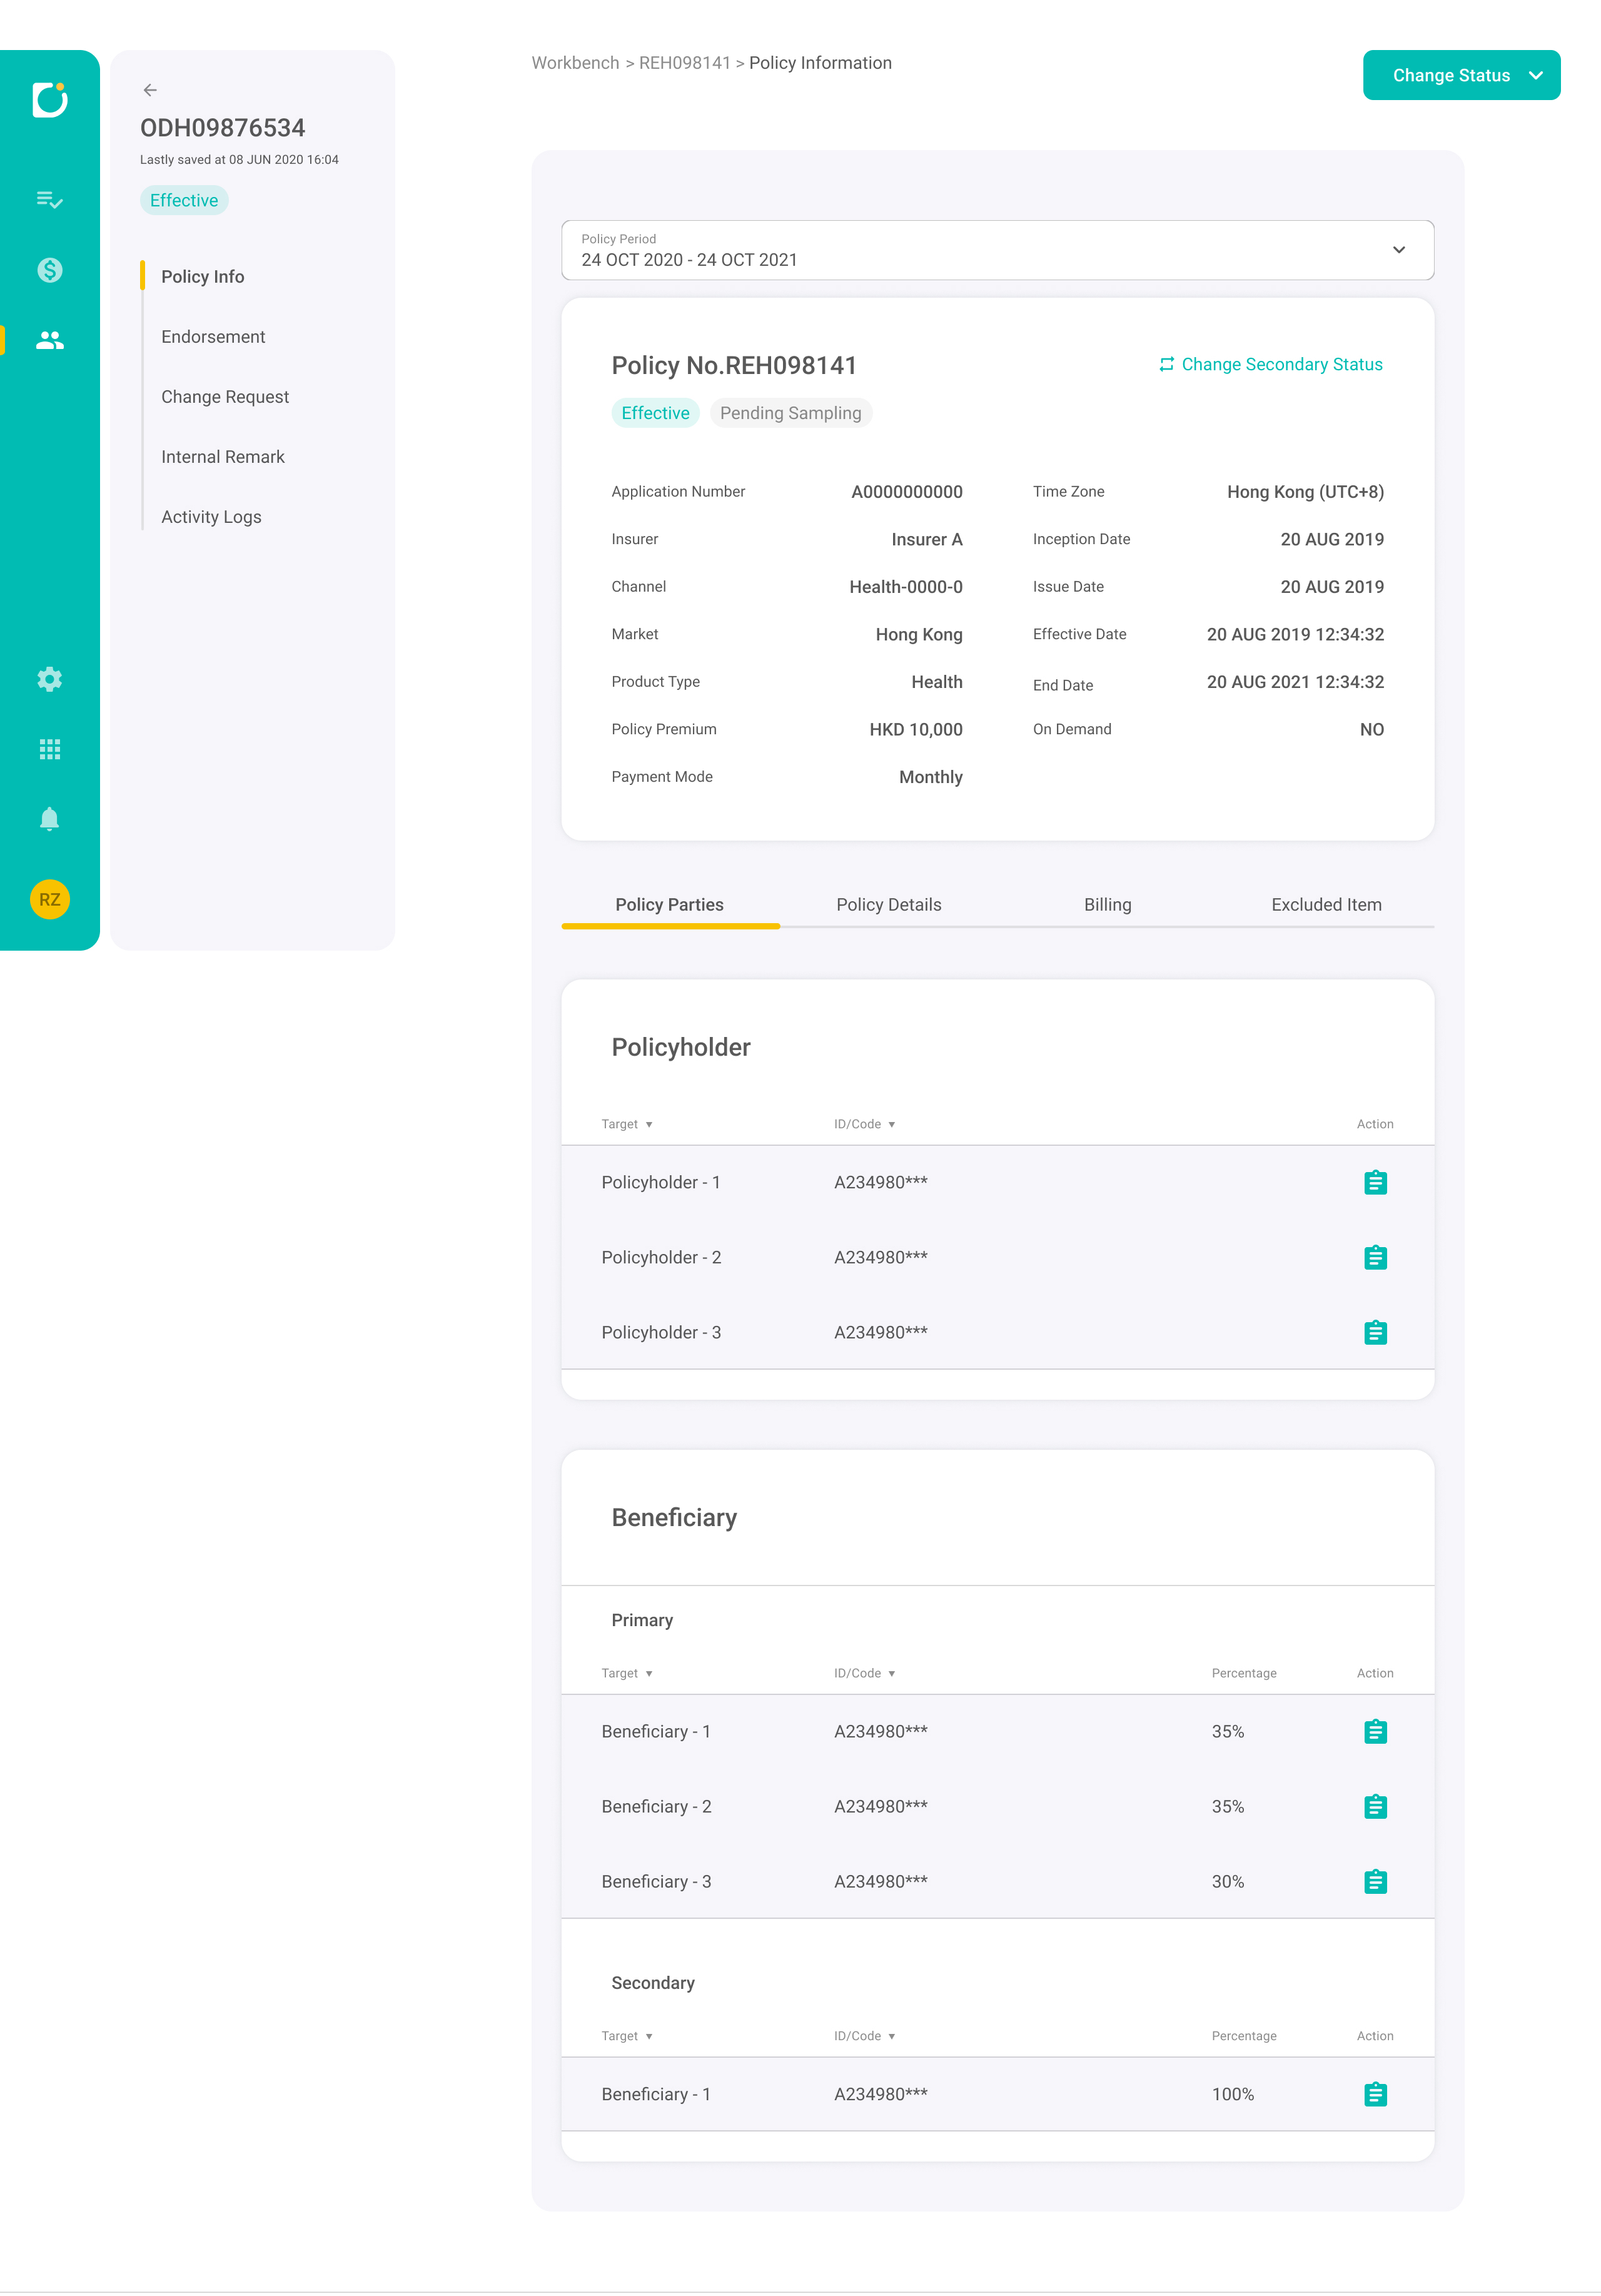Screen dimensions: 1601x2296
Task: Click the back arrow above ODH09876534
Action: point(150,90)
